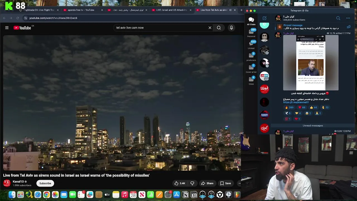The height and width of the screenshot is (201, 357).
Task: React with fire emoji showing 289
Action: click(289, 107)
